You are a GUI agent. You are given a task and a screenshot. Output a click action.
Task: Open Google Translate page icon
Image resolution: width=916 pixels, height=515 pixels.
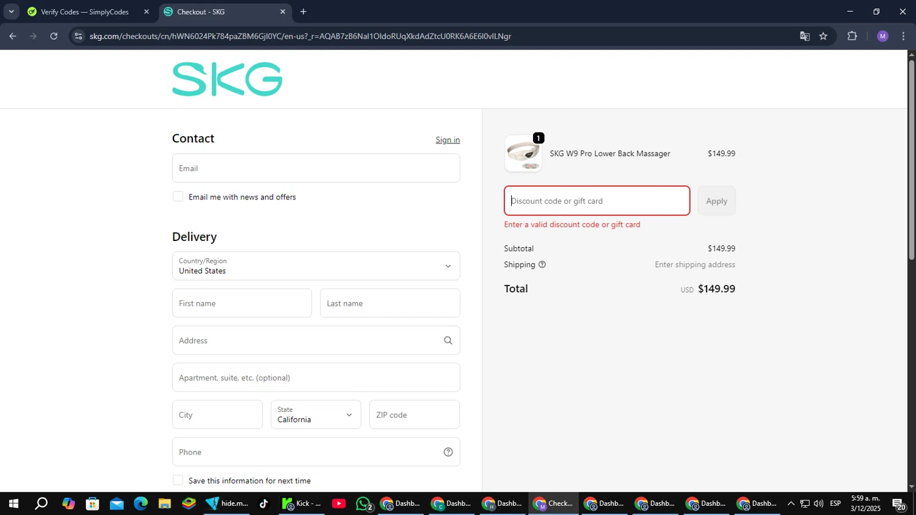(x=805, y=36)
